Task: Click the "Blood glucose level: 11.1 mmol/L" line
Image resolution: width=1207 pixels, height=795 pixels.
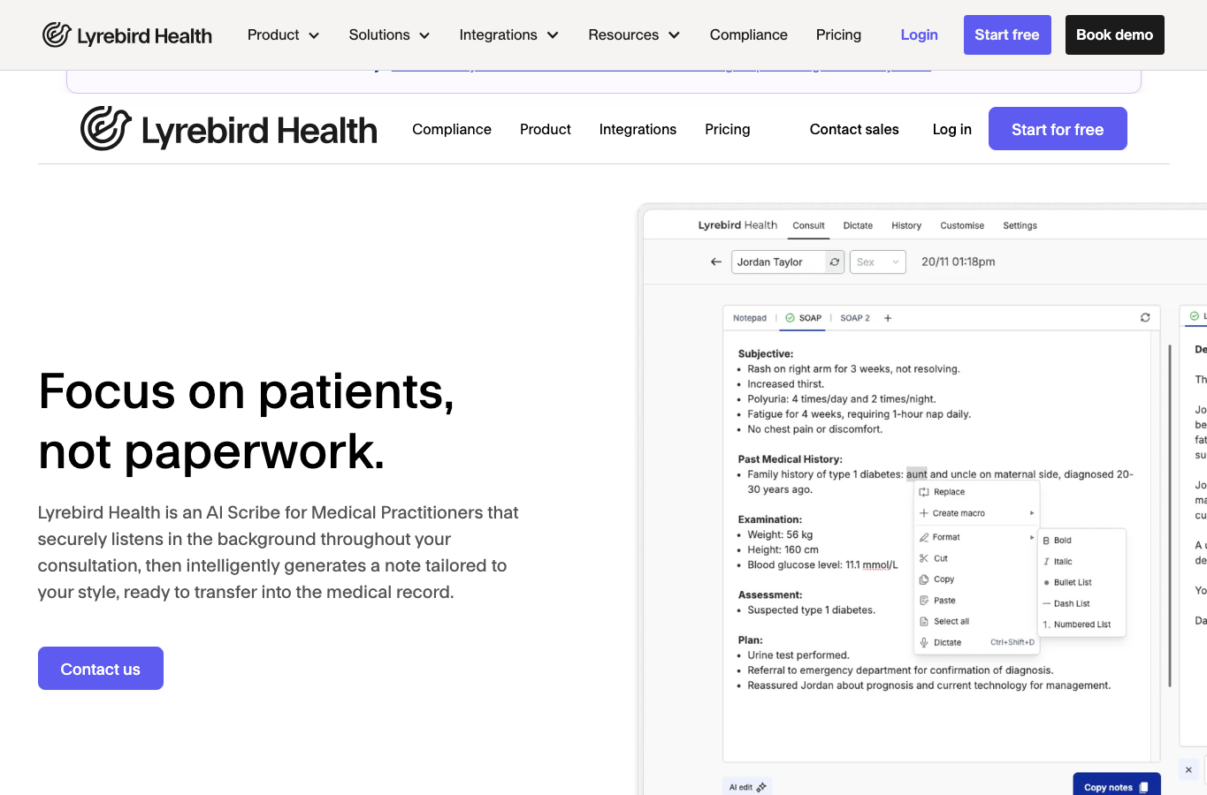Action: pos(822,565)
